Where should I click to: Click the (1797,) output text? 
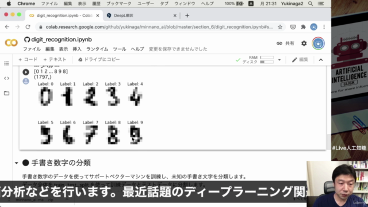tap(43, 77)
